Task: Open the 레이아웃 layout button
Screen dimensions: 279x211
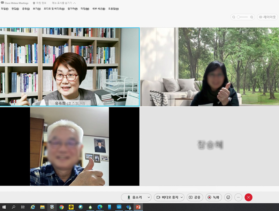Action: click(x=267, y=17)
